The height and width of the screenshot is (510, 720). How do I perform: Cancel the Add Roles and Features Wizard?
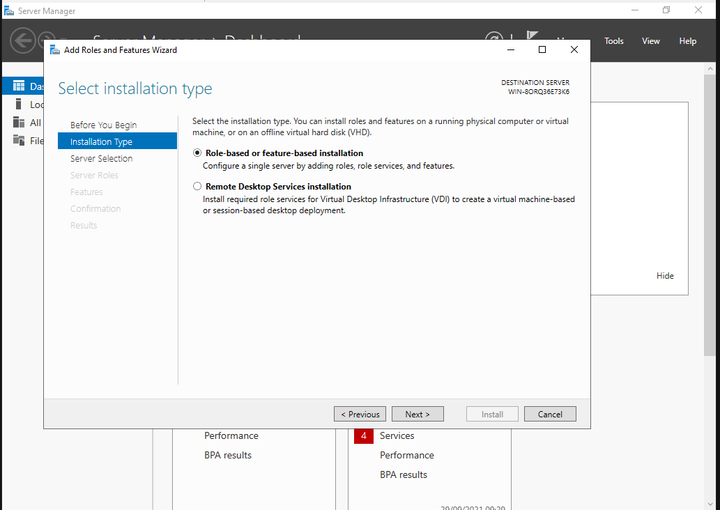pyautogui.click(x=550, y=414)
